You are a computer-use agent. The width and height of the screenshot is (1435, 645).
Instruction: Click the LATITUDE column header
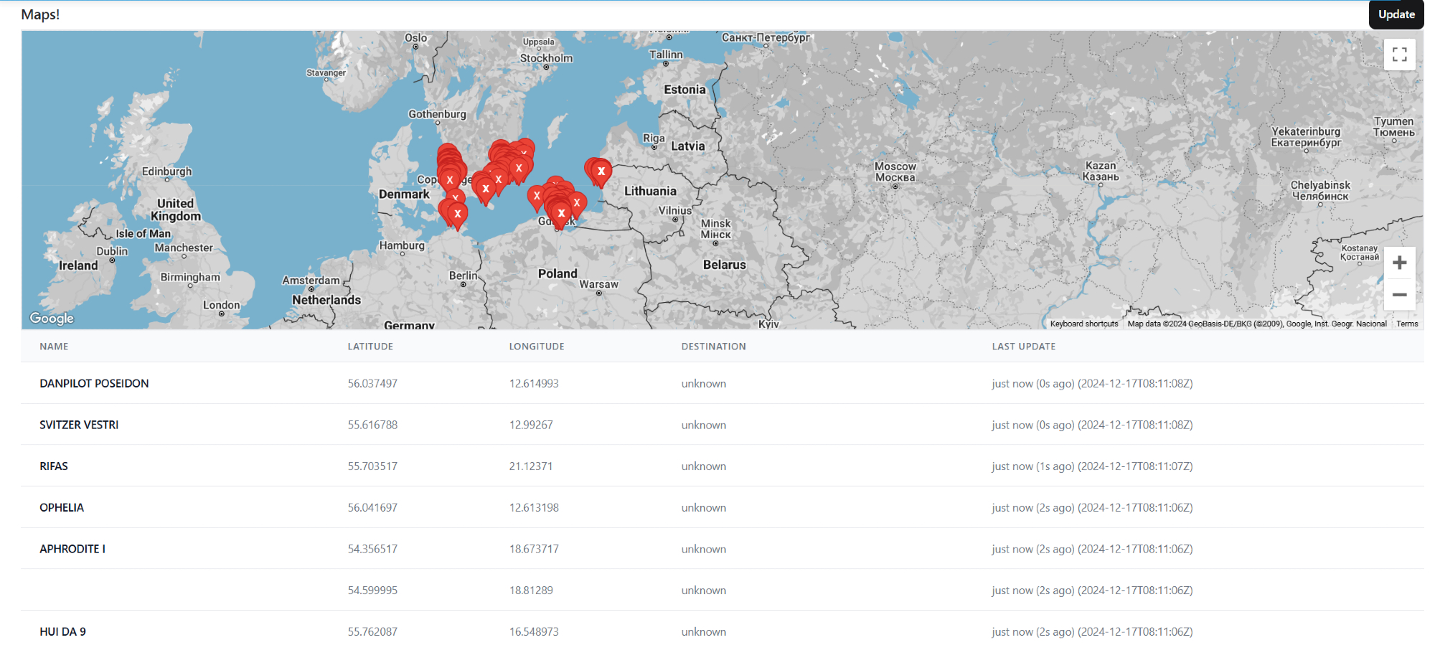coord(370,347)
